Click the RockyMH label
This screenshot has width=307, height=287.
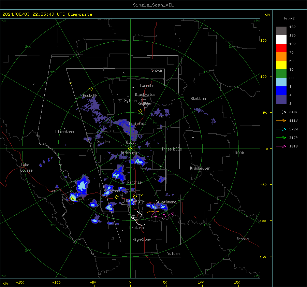pyautogui.click(x=90, y=96)
